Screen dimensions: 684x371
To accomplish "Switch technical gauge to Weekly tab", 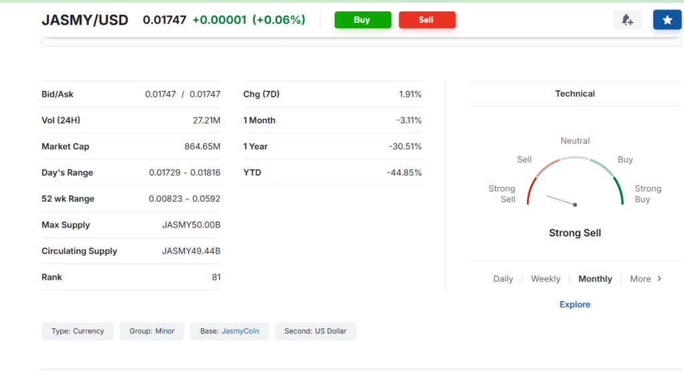I will pyautogui.click(x=545, y=278).
